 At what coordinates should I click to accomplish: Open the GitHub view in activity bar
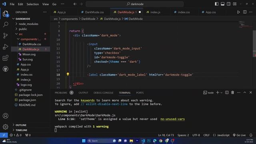[5, 69]
